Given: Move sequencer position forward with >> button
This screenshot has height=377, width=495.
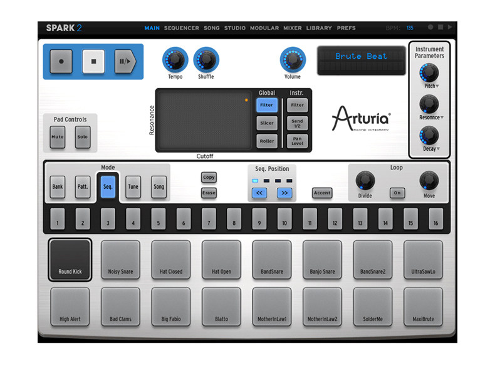Looking at the screenshot, I should (284, 193).
